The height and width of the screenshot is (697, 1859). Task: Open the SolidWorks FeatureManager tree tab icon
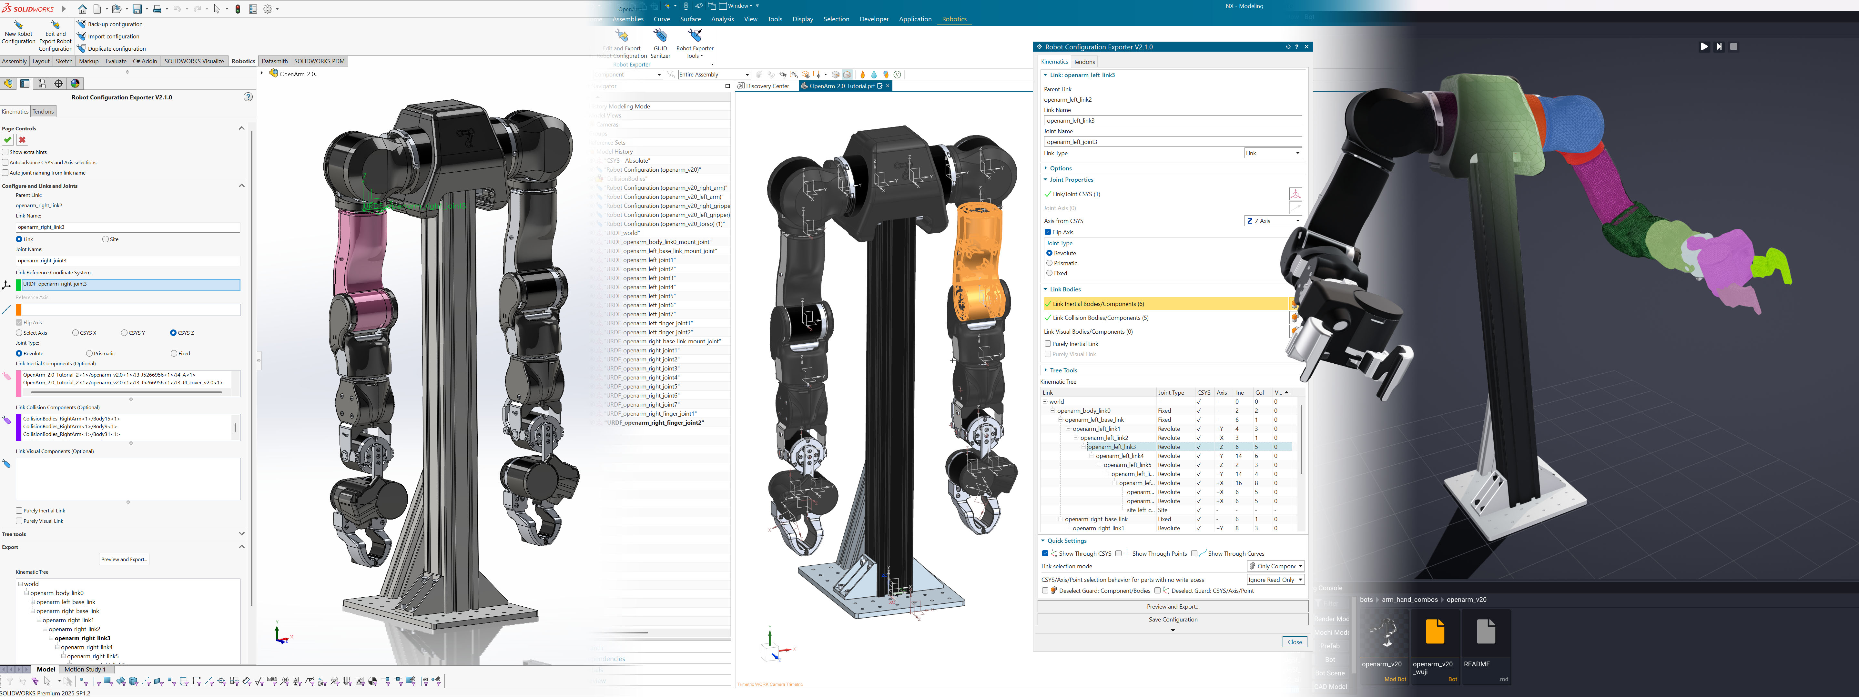(9, 84)
